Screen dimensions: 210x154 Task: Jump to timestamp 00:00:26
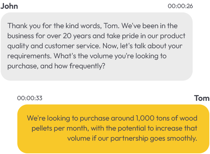point(180,6)
